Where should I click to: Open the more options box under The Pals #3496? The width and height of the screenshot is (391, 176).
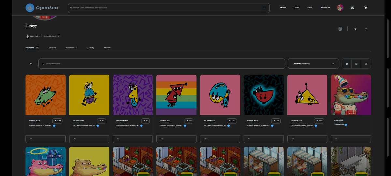point(308,139)
